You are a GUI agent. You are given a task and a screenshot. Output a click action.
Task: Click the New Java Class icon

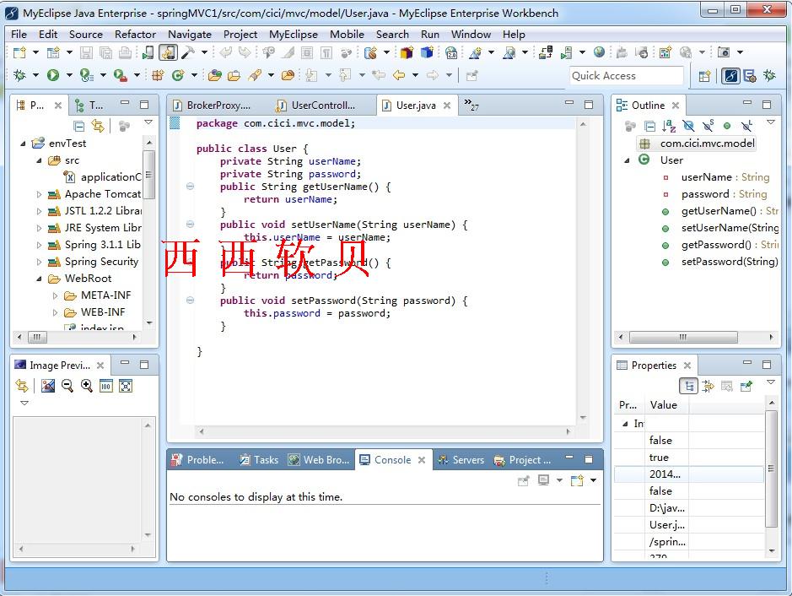pos(178,76)
